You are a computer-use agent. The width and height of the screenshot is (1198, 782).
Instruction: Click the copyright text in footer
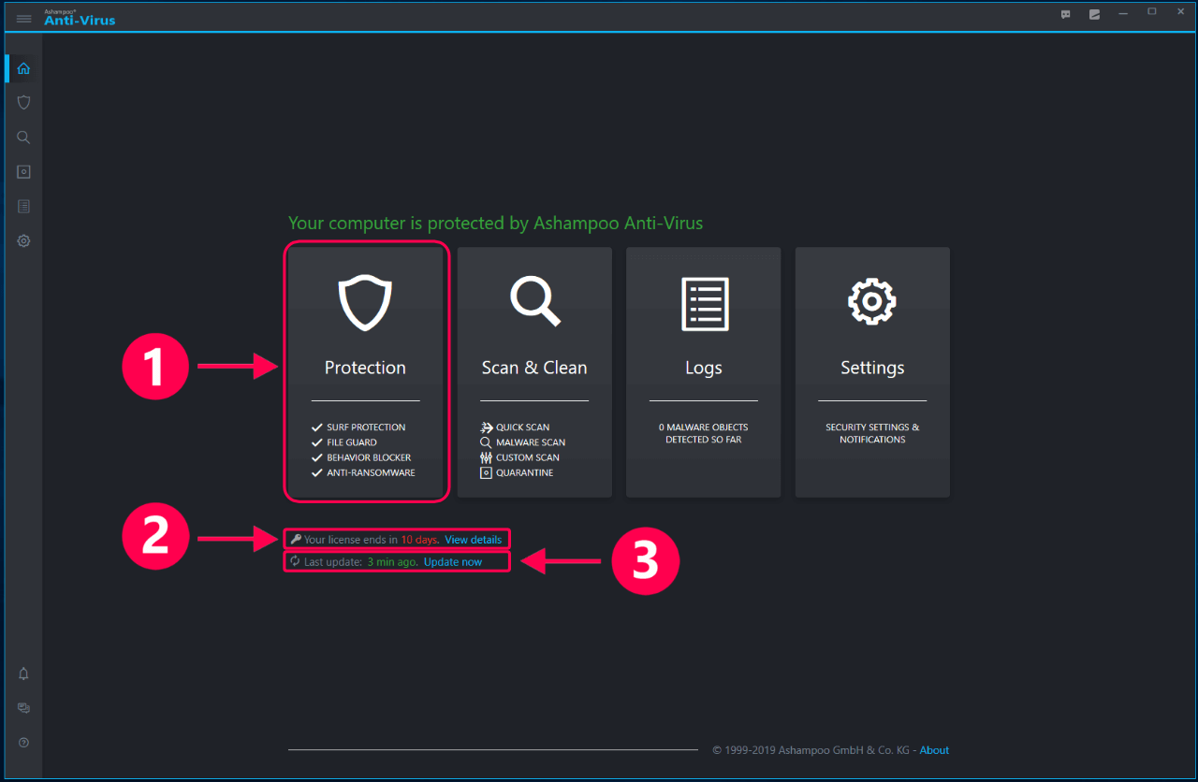811,750
